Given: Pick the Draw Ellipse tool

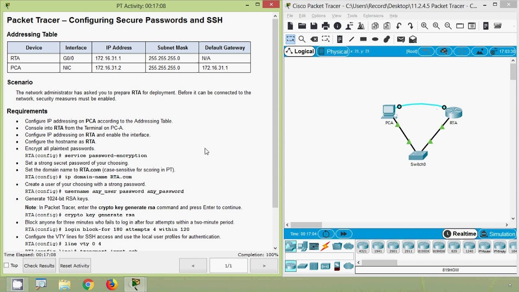Looking at the screenshot, I should coord(375,39).
